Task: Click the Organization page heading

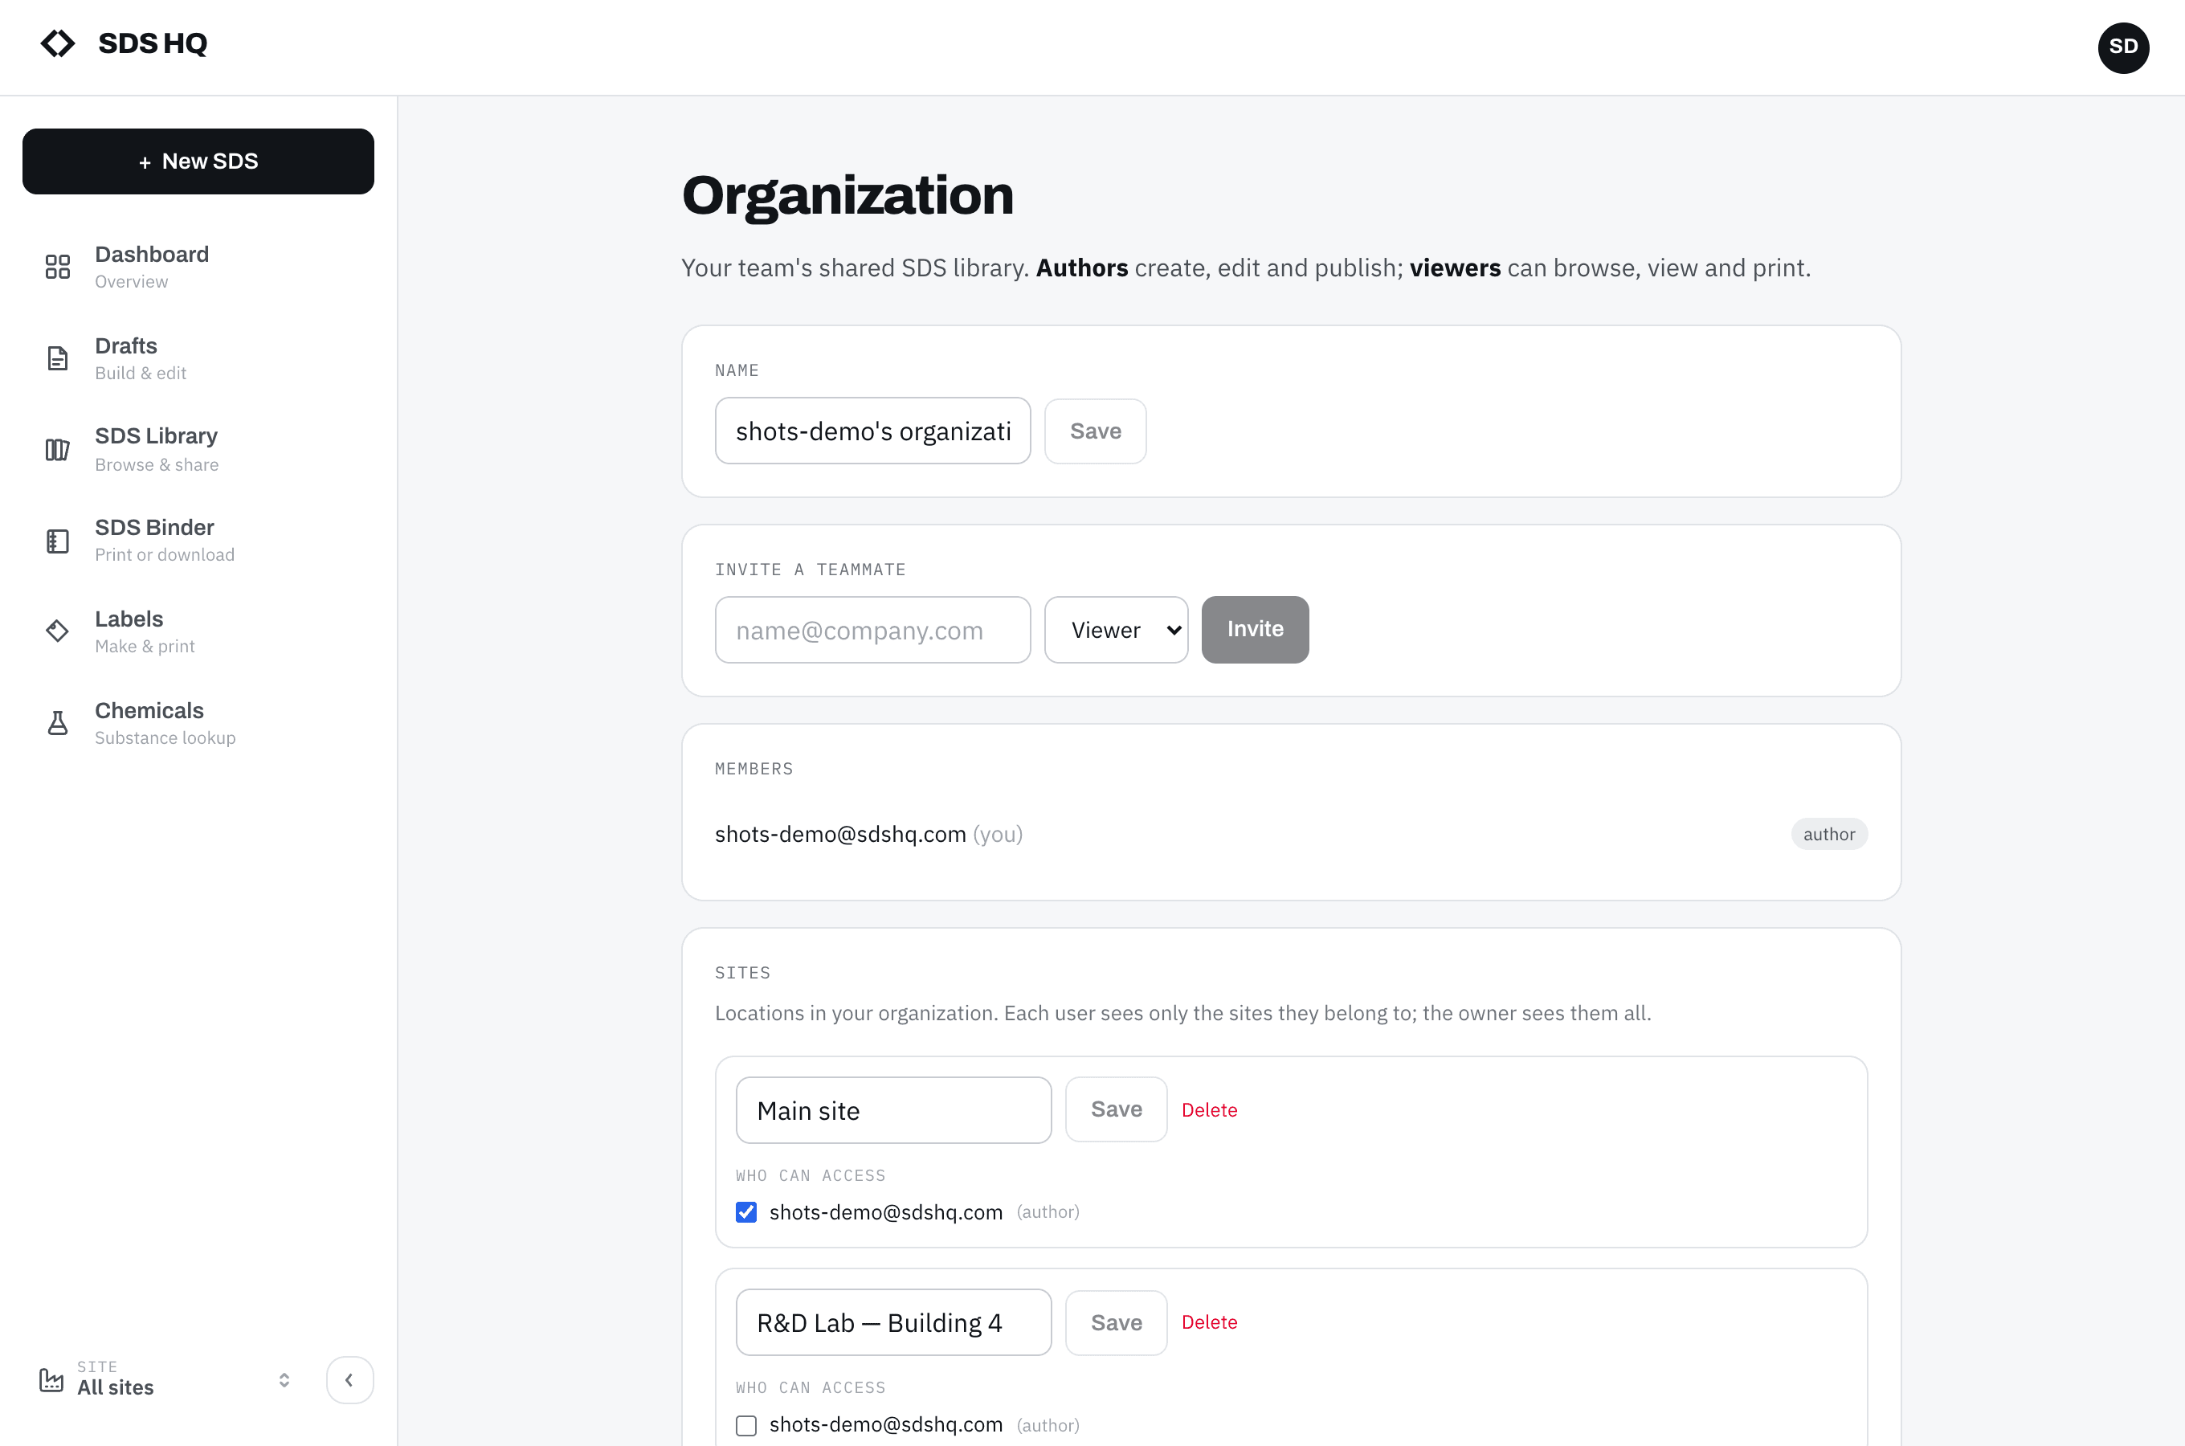Action: point(847,195)
